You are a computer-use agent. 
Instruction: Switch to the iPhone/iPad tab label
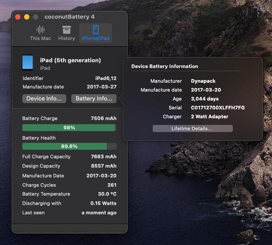pyautogui.click(x=96, y=38)
